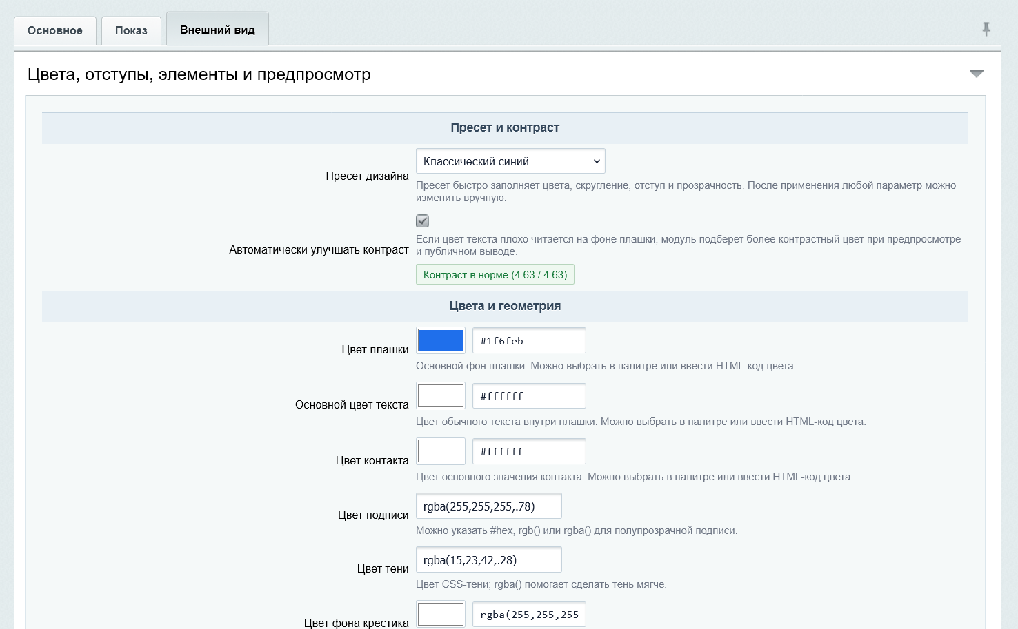Viewport: 1018px width, 629px height.
Task: Click the Основной цвет текста hex field
Action: coord(529,396)
